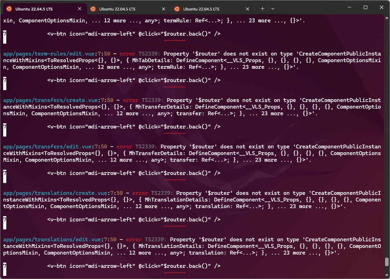This screenshot has height=279, width=390.
Task: Click the Ubuntu logo icon on second tab
Action: (x=93, y=9)
